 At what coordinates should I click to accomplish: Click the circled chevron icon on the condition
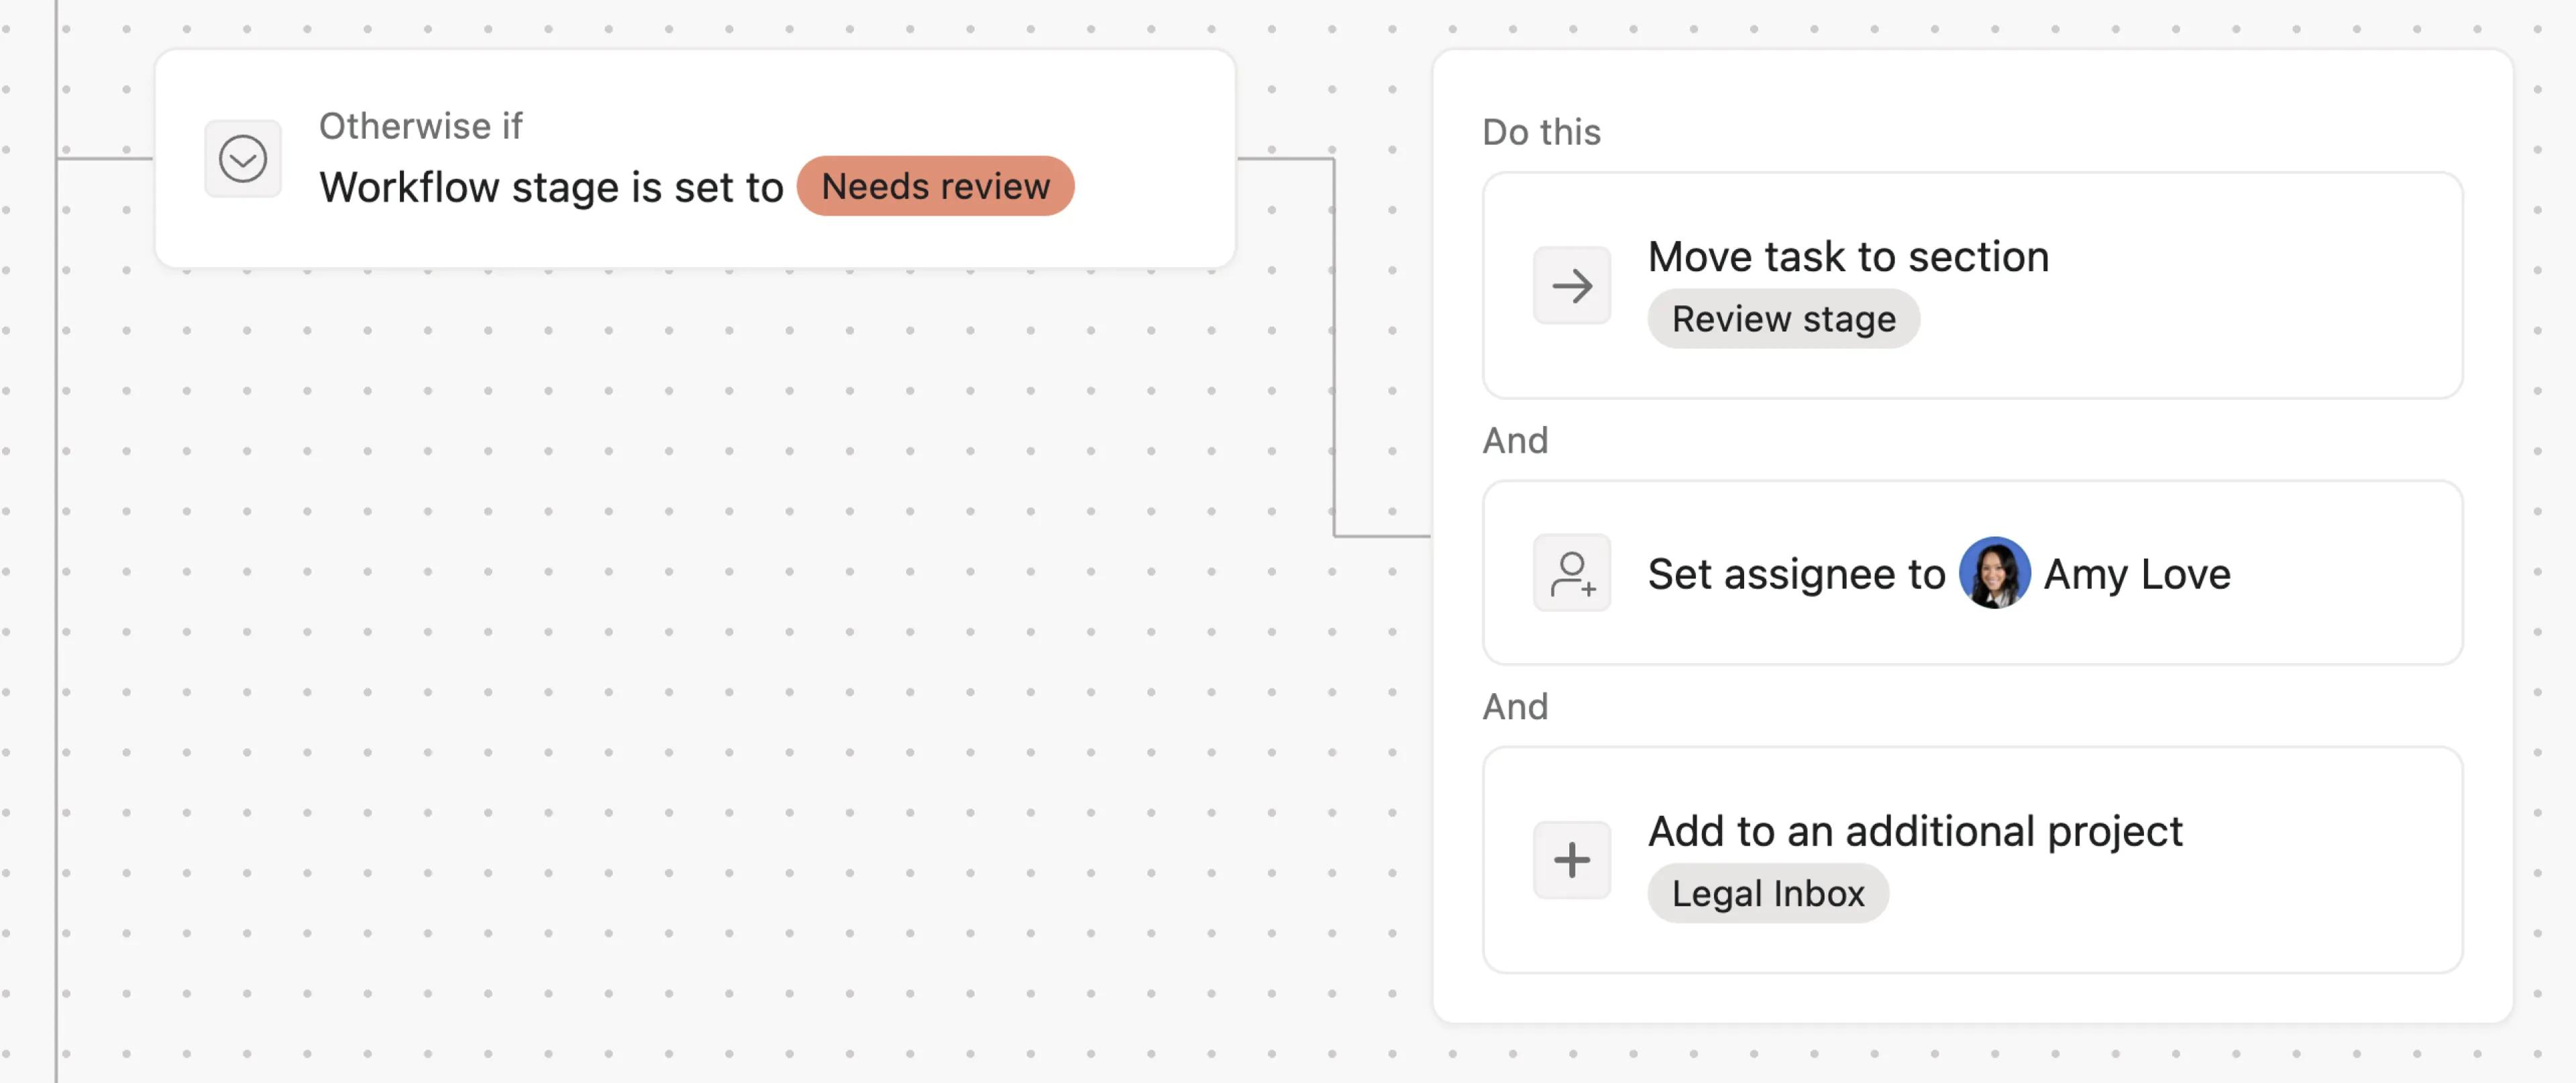point(243,157)
